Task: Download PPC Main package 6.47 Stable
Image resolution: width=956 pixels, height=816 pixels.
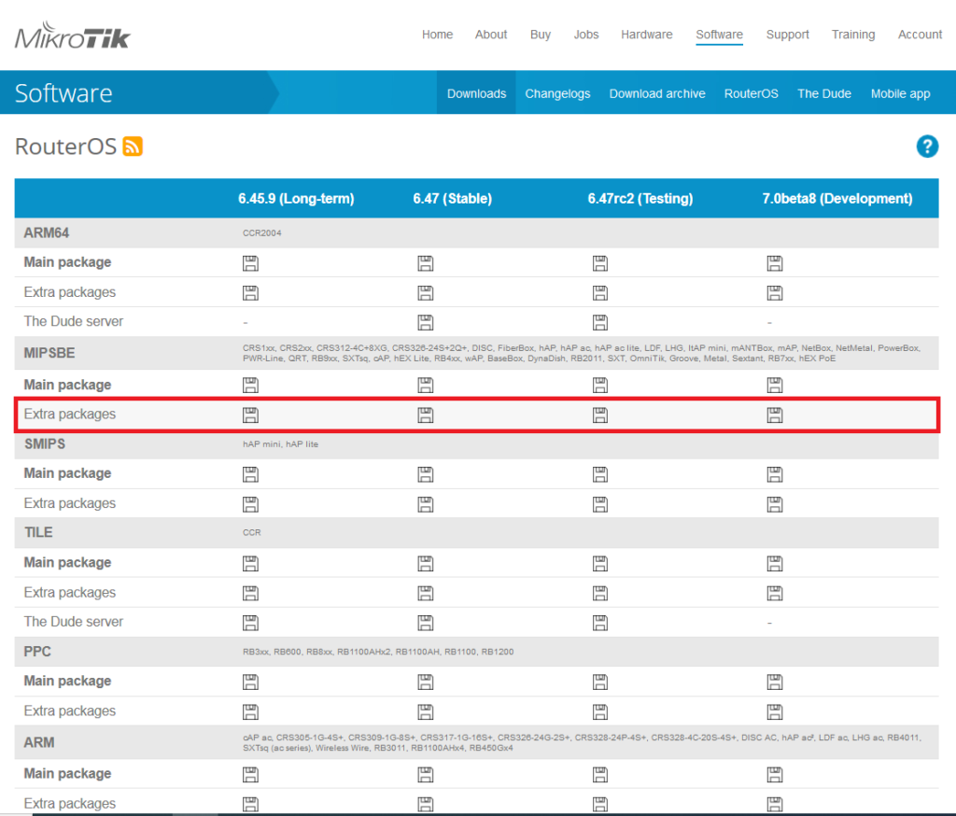Action: [426, 682]
